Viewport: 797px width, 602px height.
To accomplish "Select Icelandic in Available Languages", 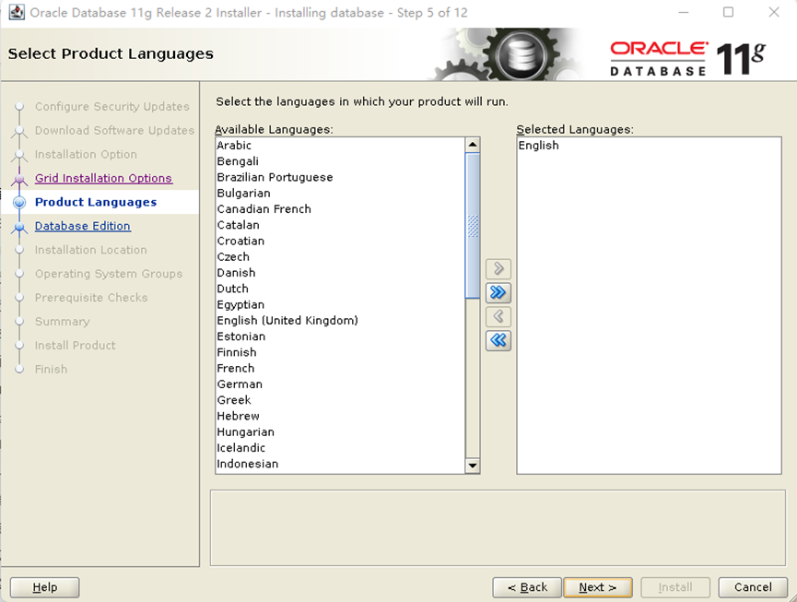I will click(x=340, y=448).
